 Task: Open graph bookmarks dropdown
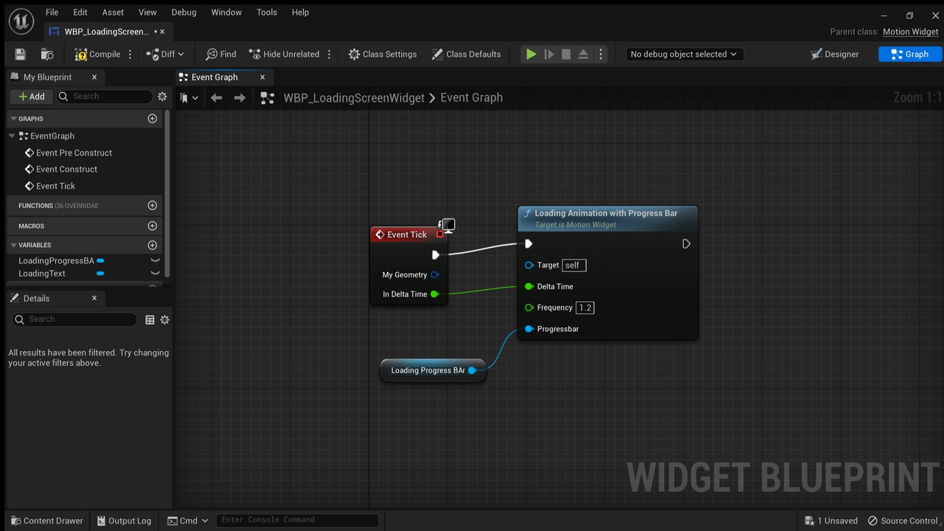click(189, 97)
